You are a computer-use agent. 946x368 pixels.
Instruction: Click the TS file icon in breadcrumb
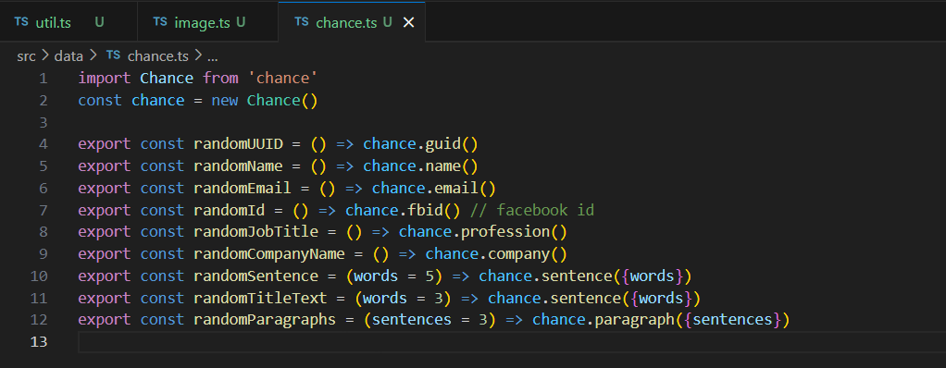coord(113,55)
